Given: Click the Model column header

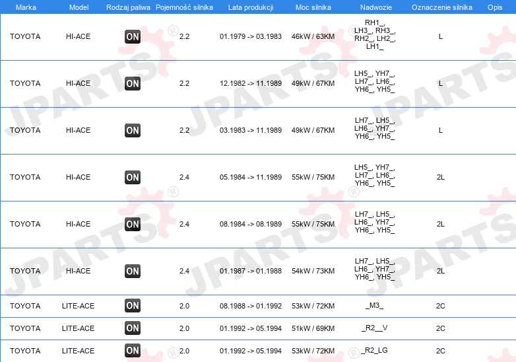Looking at the screenshot, I should coord(79,7).
